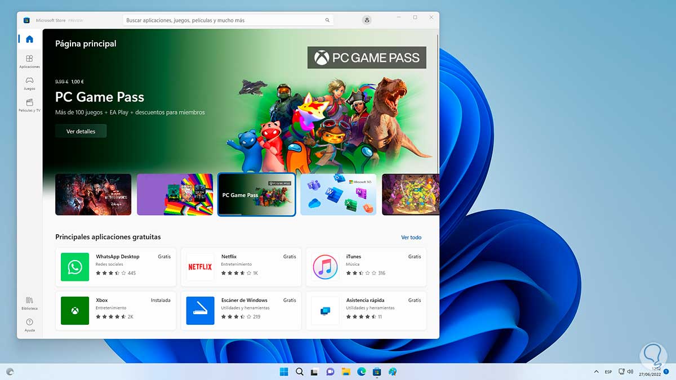Click the Asistencia rápida title text
The image size is (676, 380).
pyautogui.click(x=364, y=301)
